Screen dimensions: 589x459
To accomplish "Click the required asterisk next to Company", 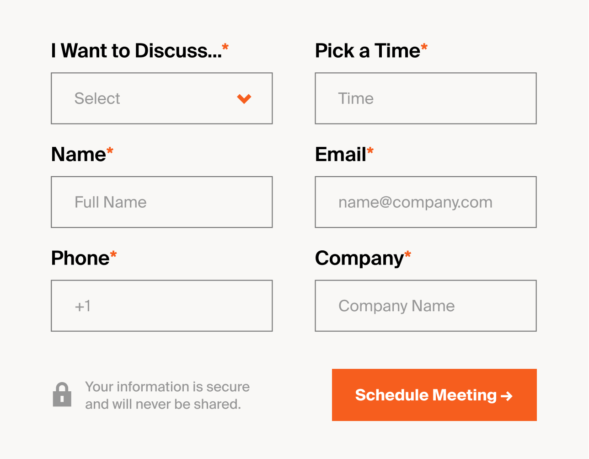I will [x=408, y=254].
